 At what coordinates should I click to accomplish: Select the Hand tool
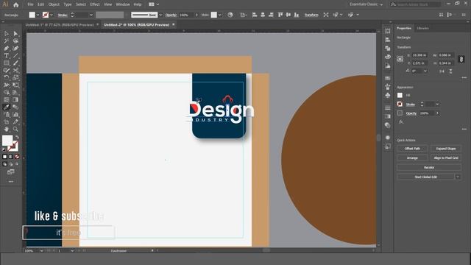point(7,130)
